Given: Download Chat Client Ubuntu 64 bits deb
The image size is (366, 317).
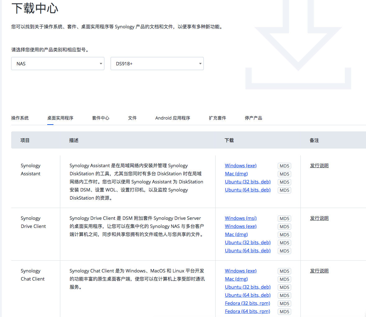Looking at the screenshot, I should 248,295.
